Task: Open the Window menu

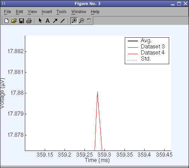Action: point(79,12)
